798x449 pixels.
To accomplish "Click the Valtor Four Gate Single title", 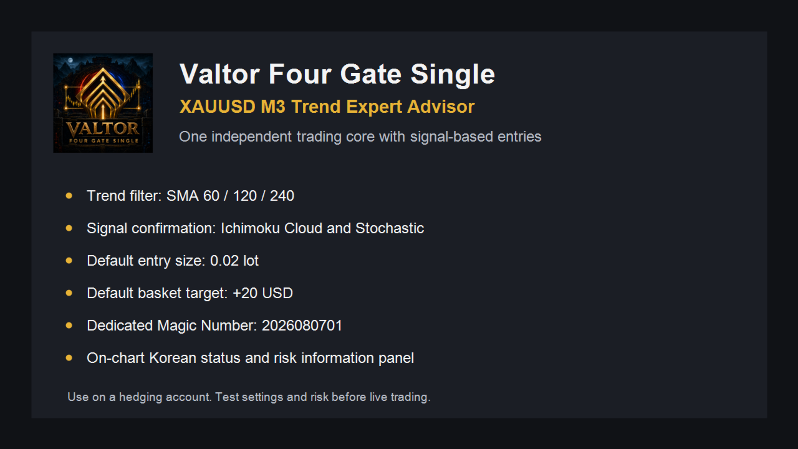I will [x=337, y=74].
